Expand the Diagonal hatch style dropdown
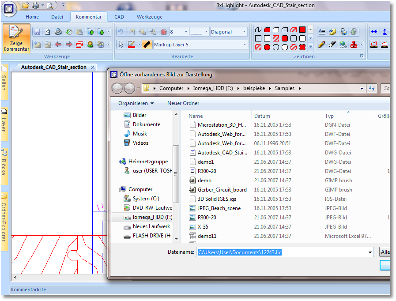 [244, 32]
